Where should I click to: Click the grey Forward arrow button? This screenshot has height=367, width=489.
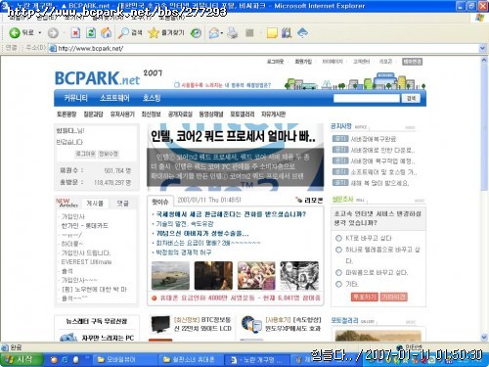53,32
